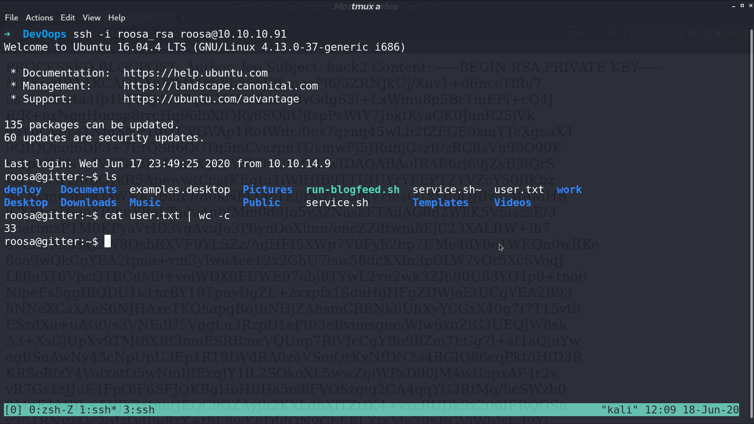Click the ubuntu.com/advantage support link
Image resolution: width=754 pixels, height=424 pixels.
click(211, 99)
